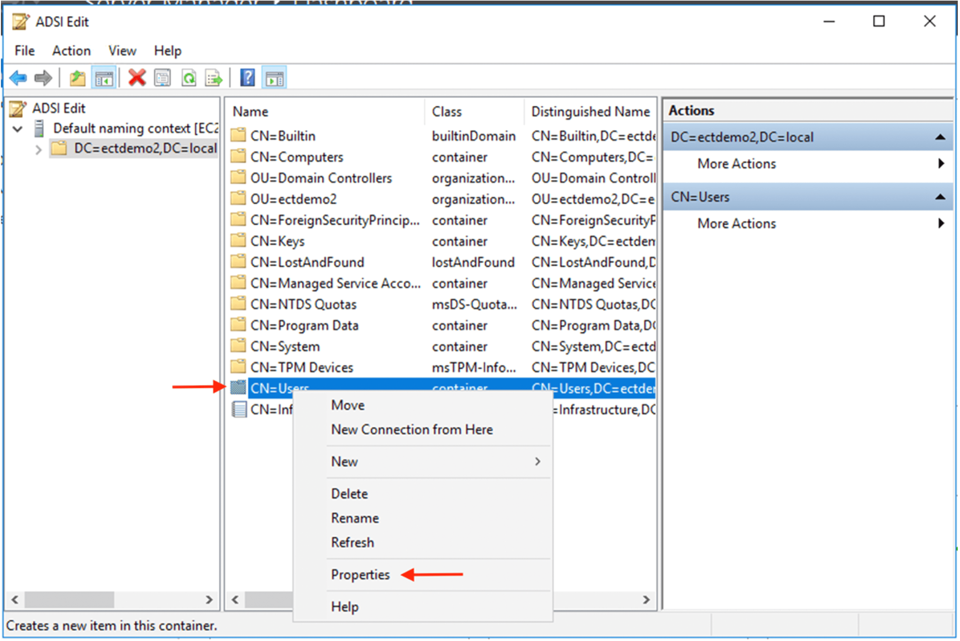The height and width of the screenshot is (641, 960).
Task: Click the green Refresh toolbar icon
Action: tap(189, 78)
